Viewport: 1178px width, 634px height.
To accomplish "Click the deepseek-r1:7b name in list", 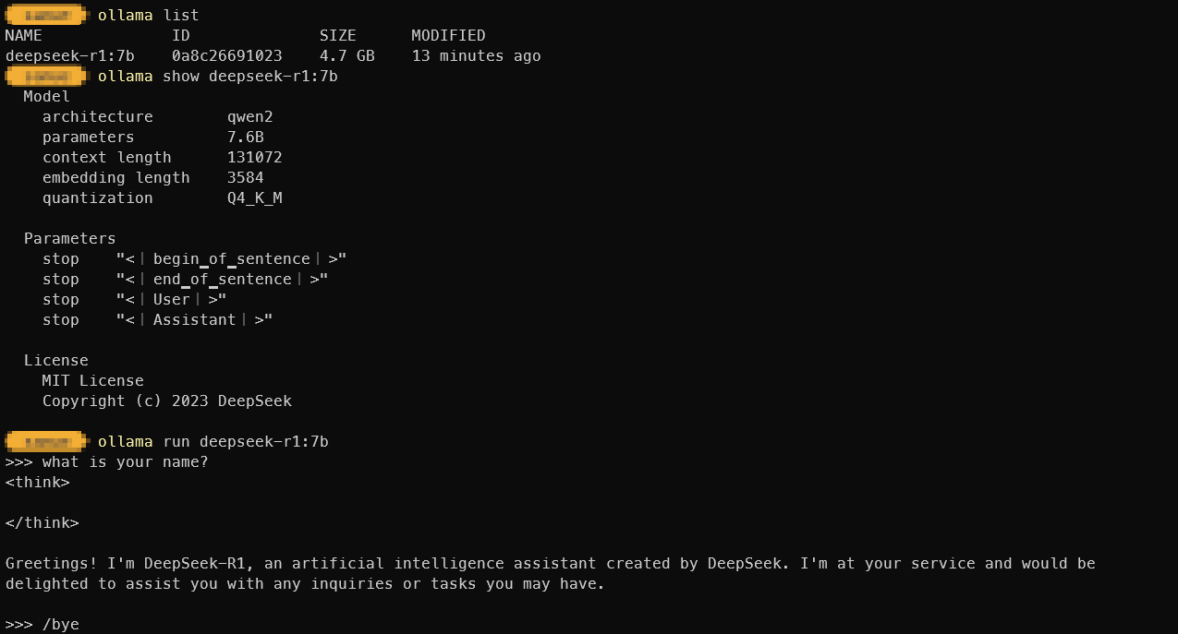I will pos(69,55).
